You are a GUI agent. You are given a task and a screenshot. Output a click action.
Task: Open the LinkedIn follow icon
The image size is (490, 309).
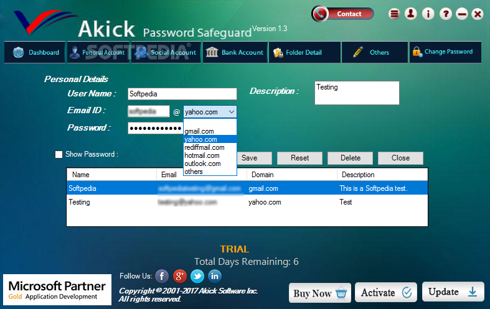point(215,276)
